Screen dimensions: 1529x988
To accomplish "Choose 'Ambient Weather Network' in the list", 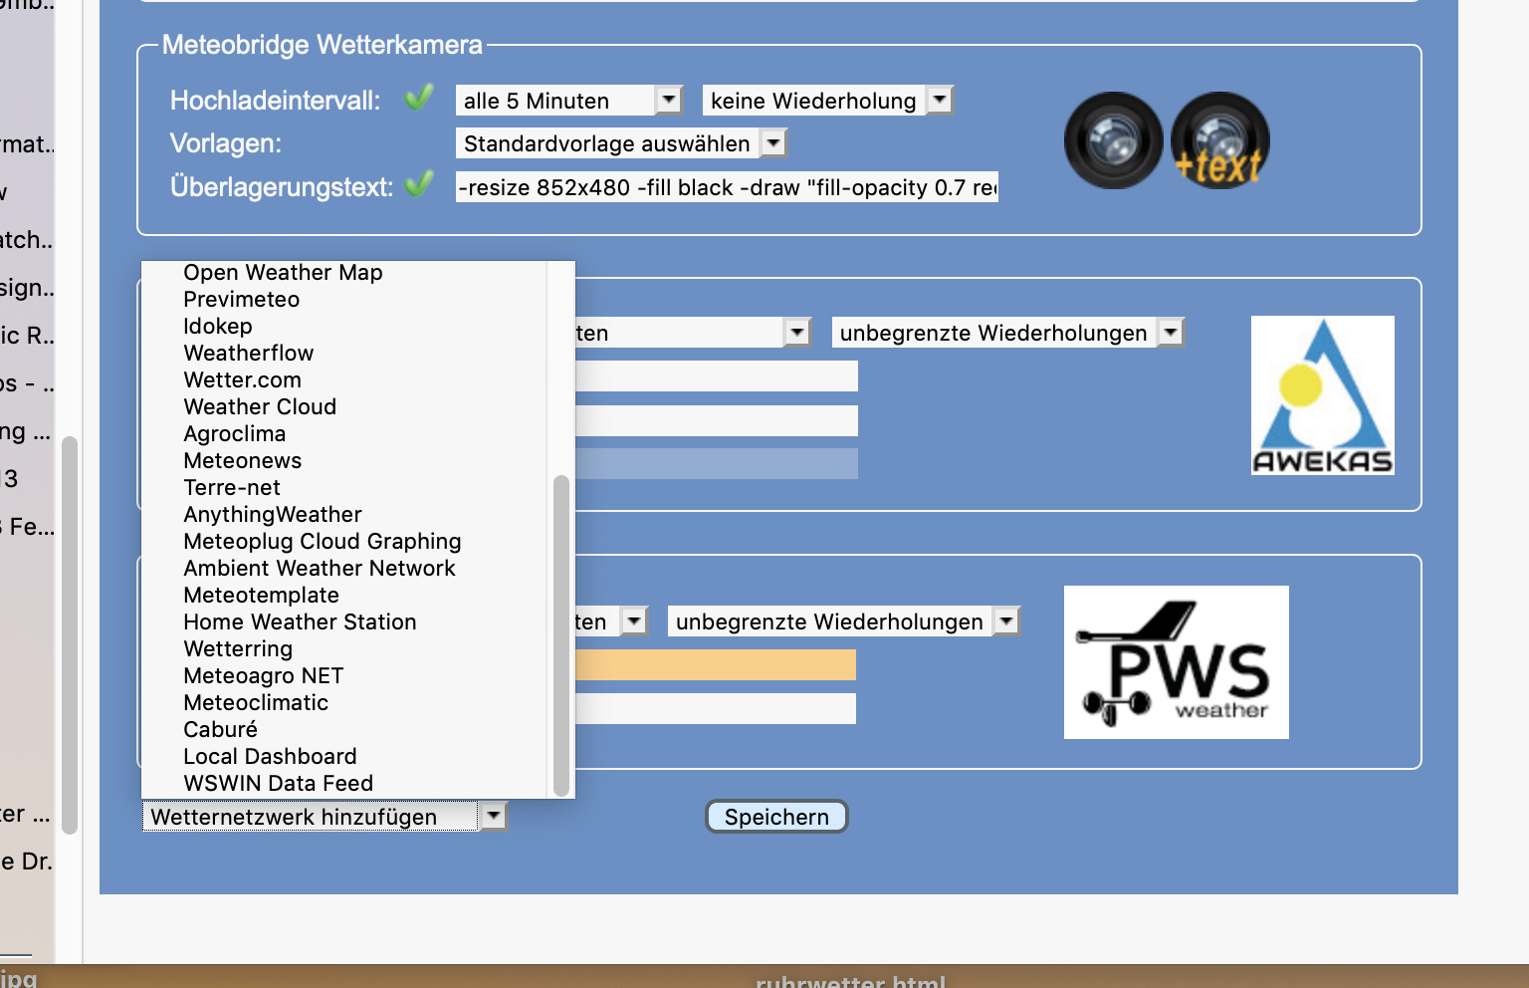I will [x=319, y=569].
